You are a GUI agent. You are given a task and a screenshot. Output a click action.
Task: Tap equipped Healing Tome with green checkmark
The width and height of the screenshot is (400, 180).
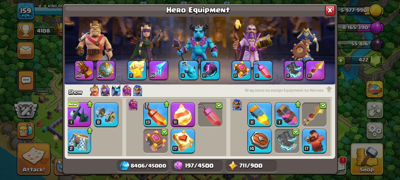(x=155, y=141)
